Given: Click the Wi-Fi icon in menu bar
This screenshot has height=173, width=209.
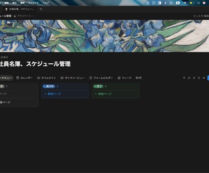Looking at the screenshot, I should (x=185, y=3).
